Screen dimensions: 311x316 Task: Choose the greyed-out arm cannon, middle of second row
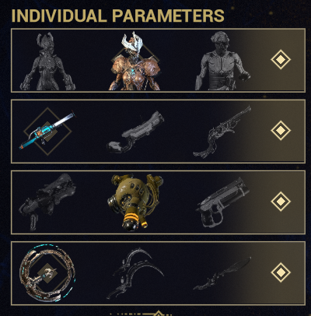point(135,132)
